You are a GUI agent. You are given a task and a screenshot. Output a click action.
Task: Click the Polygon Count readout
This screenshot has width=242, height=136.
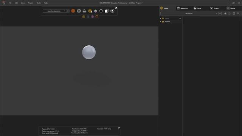pos(79,131)
